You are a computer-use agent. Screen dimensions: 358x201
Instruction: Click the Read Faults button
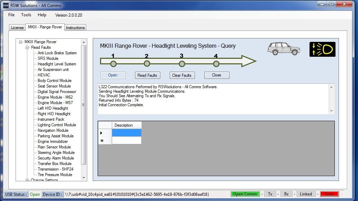147,75
